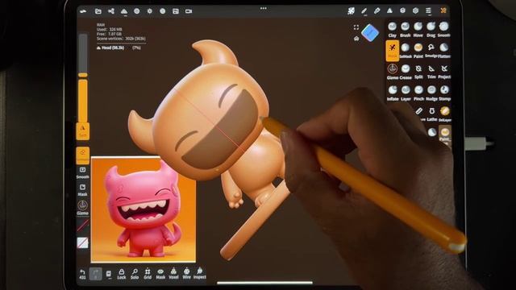The width and height of the screenshot is (516, 290).
Task: Toggle Mask visibility in bottom bar
Action: (160, 274)
